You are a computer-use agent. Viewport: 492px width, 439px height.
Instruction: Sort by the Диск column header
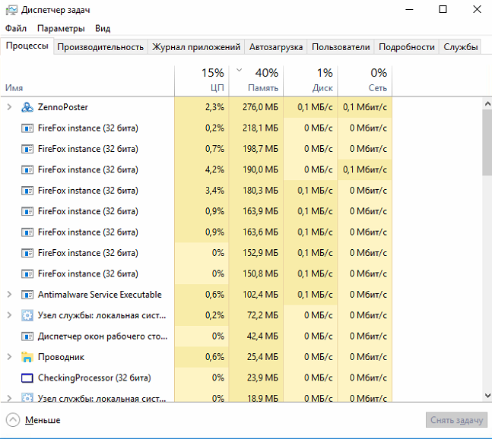pos(310,81)
